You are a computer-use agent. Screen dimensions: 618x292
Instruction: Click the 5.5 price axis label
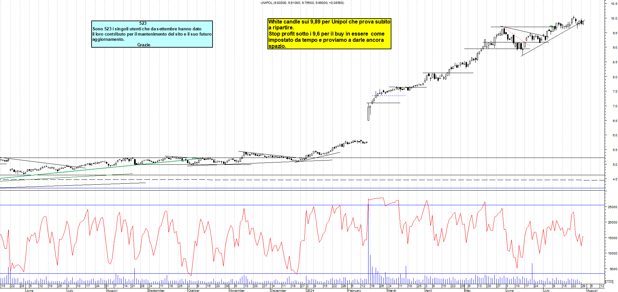click(x=615, y=150)
